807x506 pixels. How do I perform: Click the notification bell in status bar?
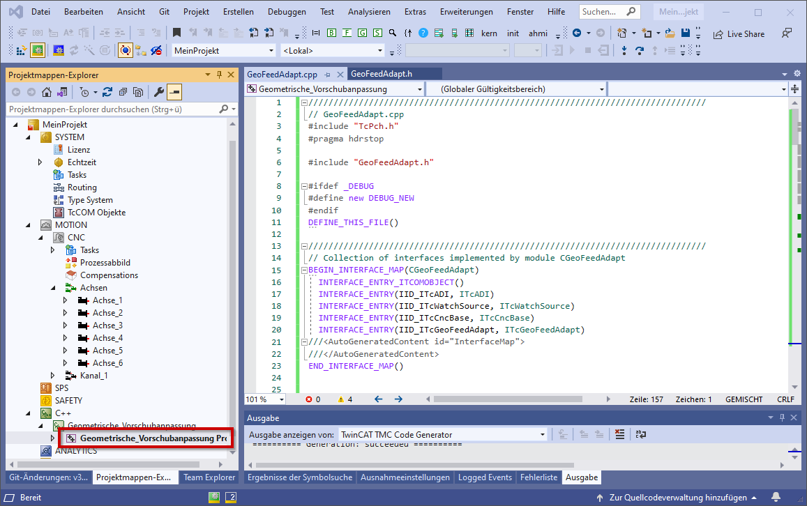click(x=776, y=497)
